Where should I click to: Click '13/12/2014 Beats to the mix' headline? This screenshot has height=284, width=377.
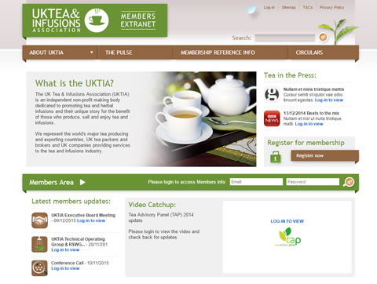click(x=311, y=113)
